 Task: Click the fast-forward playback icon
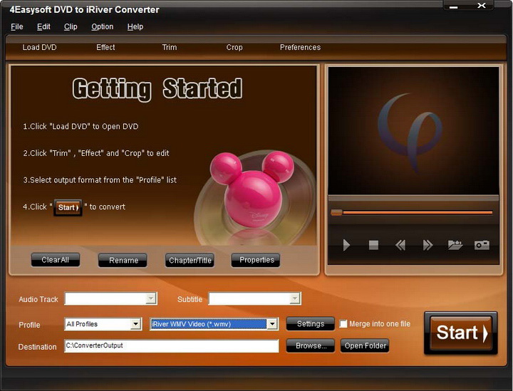427,245
